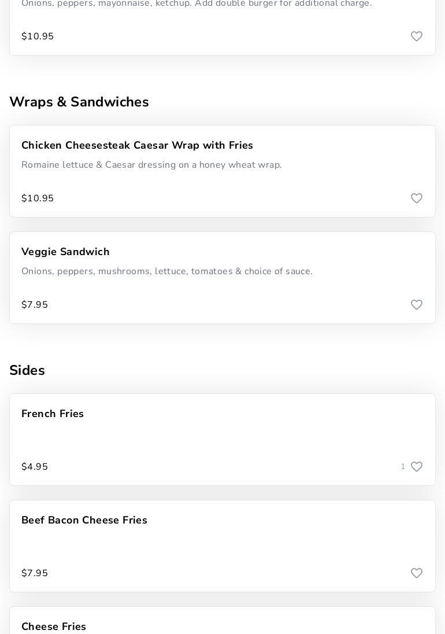Open the Cheese Fries item
Image resolution: width=445 pixels, height=634 pixels.
click(54, 626)
